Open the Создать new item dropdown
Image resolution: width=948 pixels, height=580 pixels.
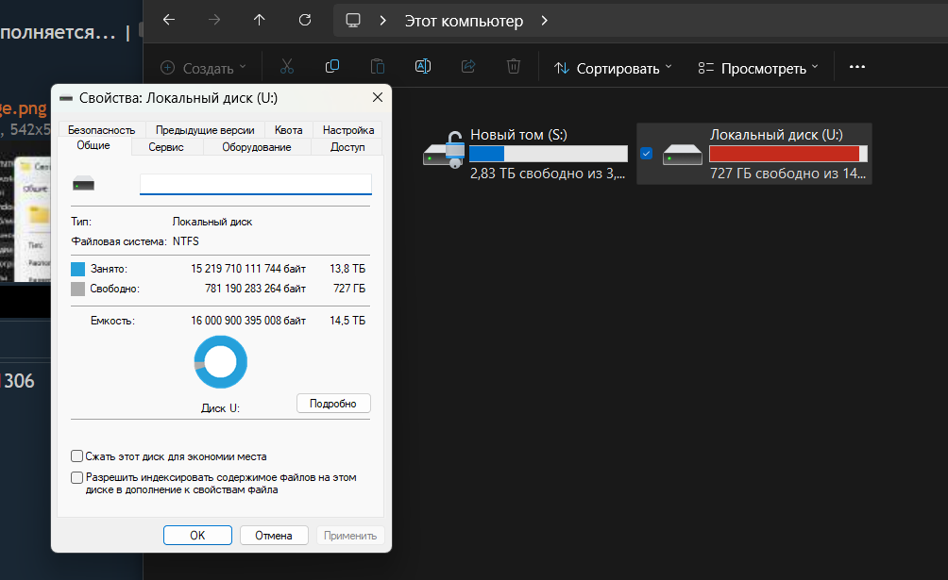[203, 68]
